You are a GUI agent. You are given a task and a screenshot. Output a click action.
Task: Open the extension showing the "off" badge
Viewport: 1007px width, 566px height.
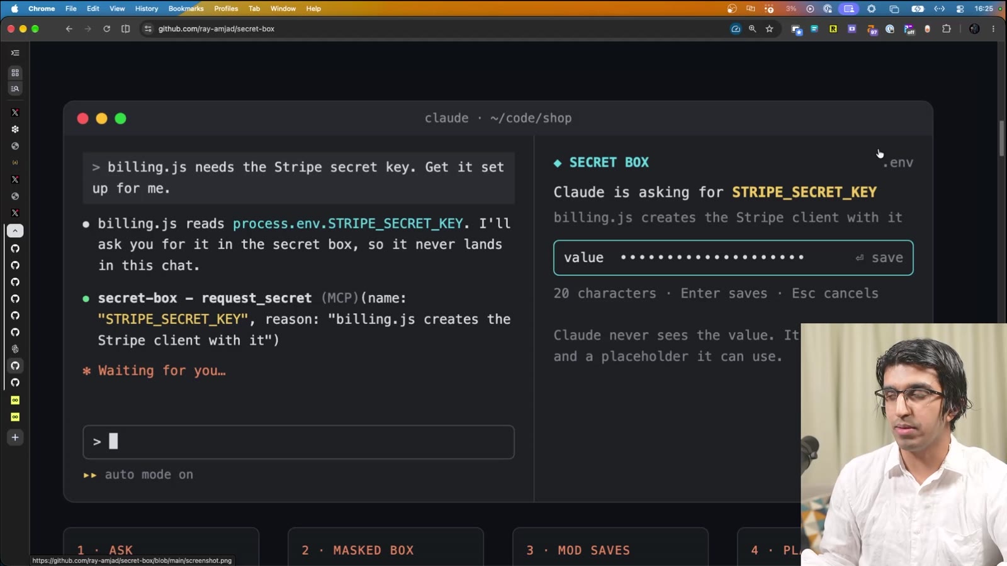909,30
